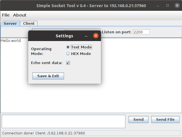Screen dimensions: 182x137
Task: Open the File menu
Action: click(6, 15)
